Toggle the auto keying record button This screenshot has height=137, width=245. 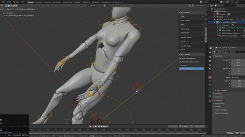tap(90, 126)
